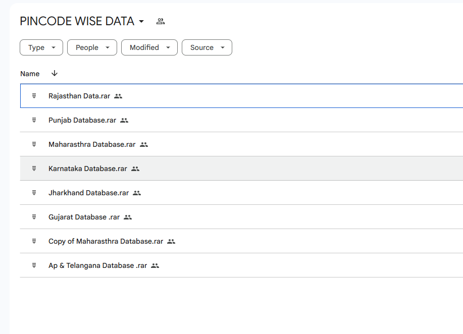Click the shared icon next to Gujarat Database

[x=128, y=217]
